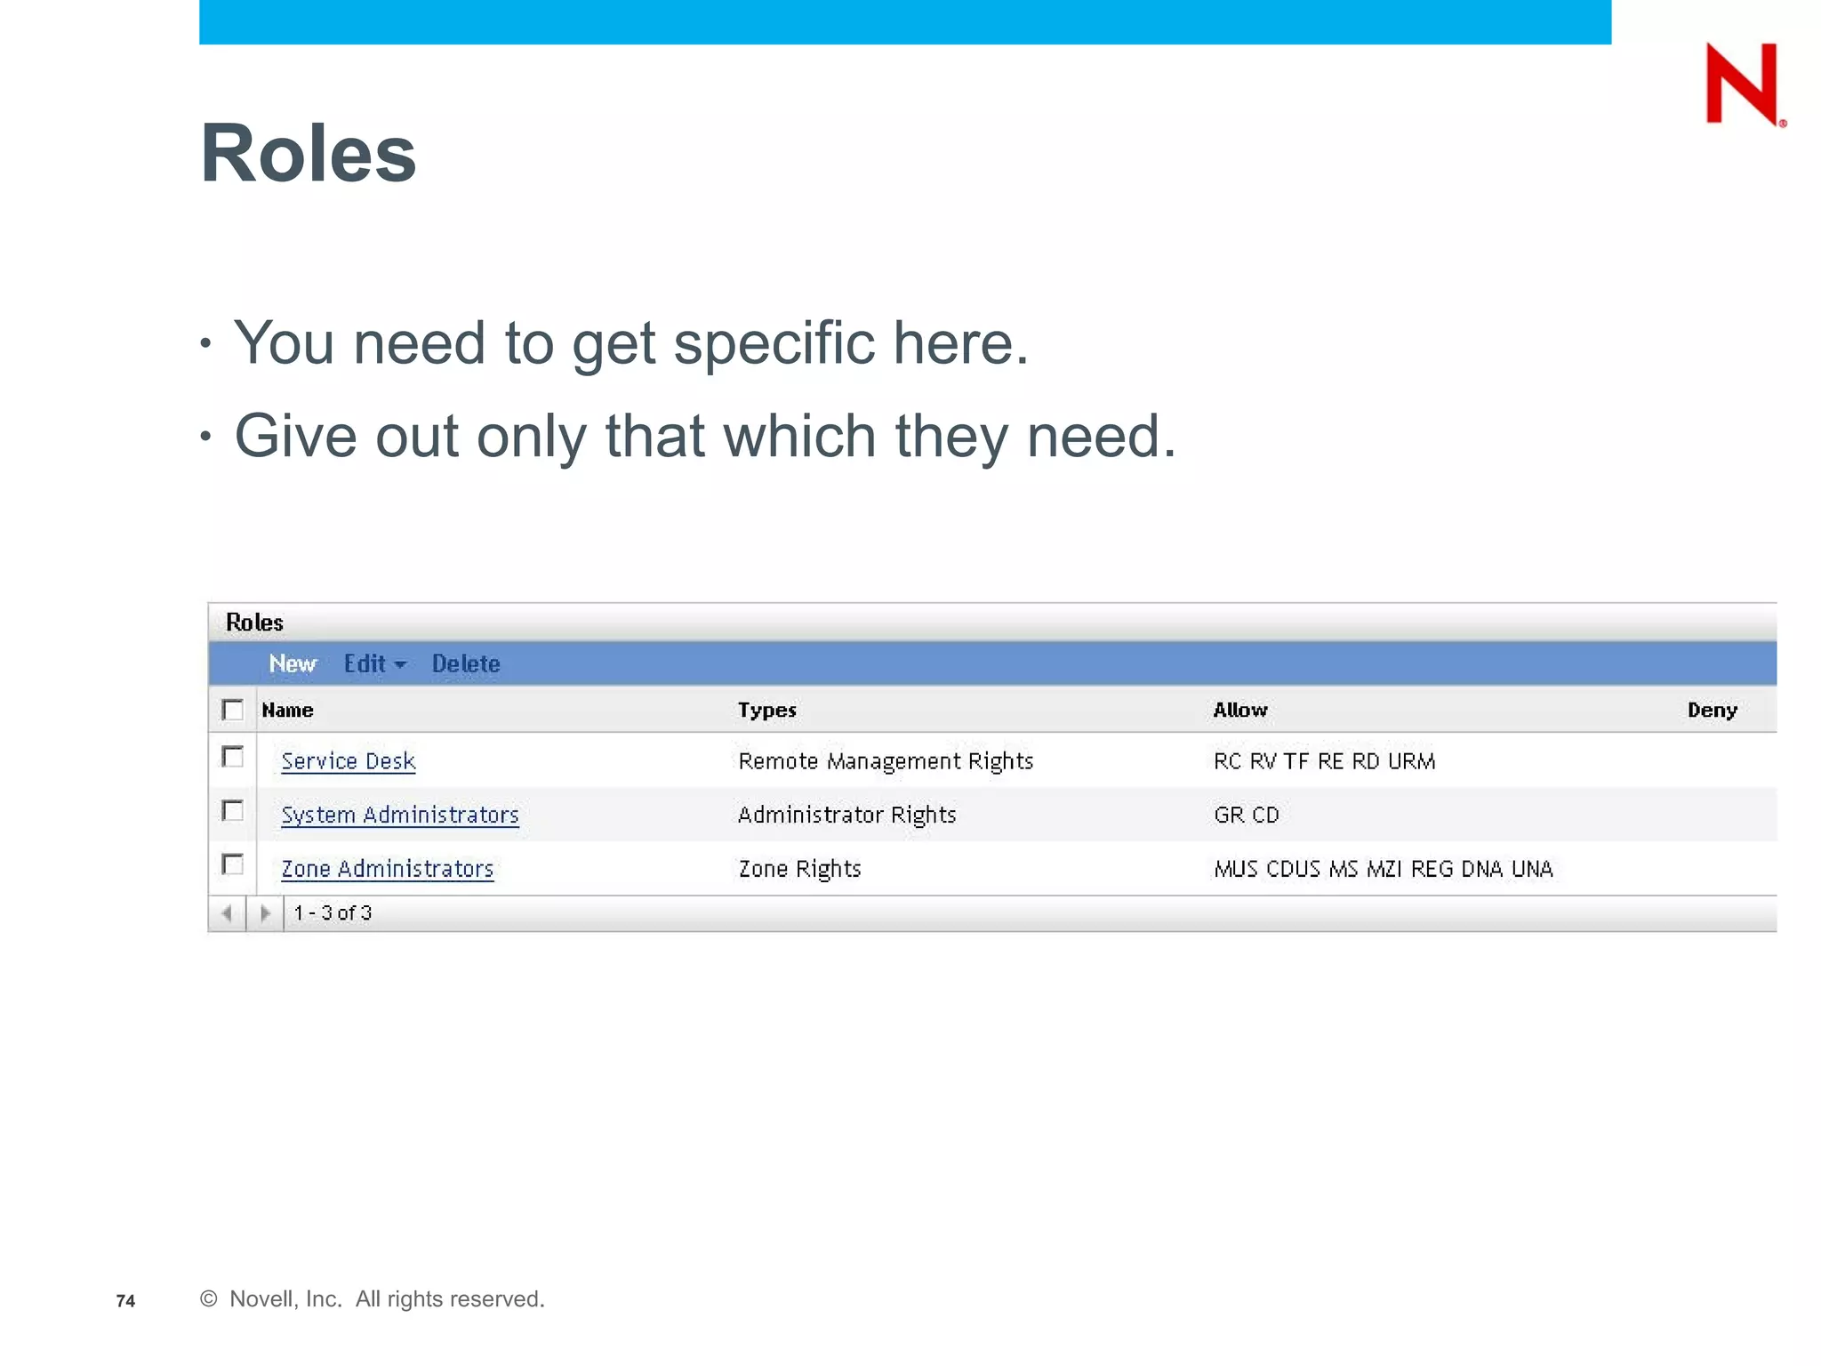Open the Edit dropdown menu
Viewport: 1821px width, 1366px height.
(x=374, y=663)
